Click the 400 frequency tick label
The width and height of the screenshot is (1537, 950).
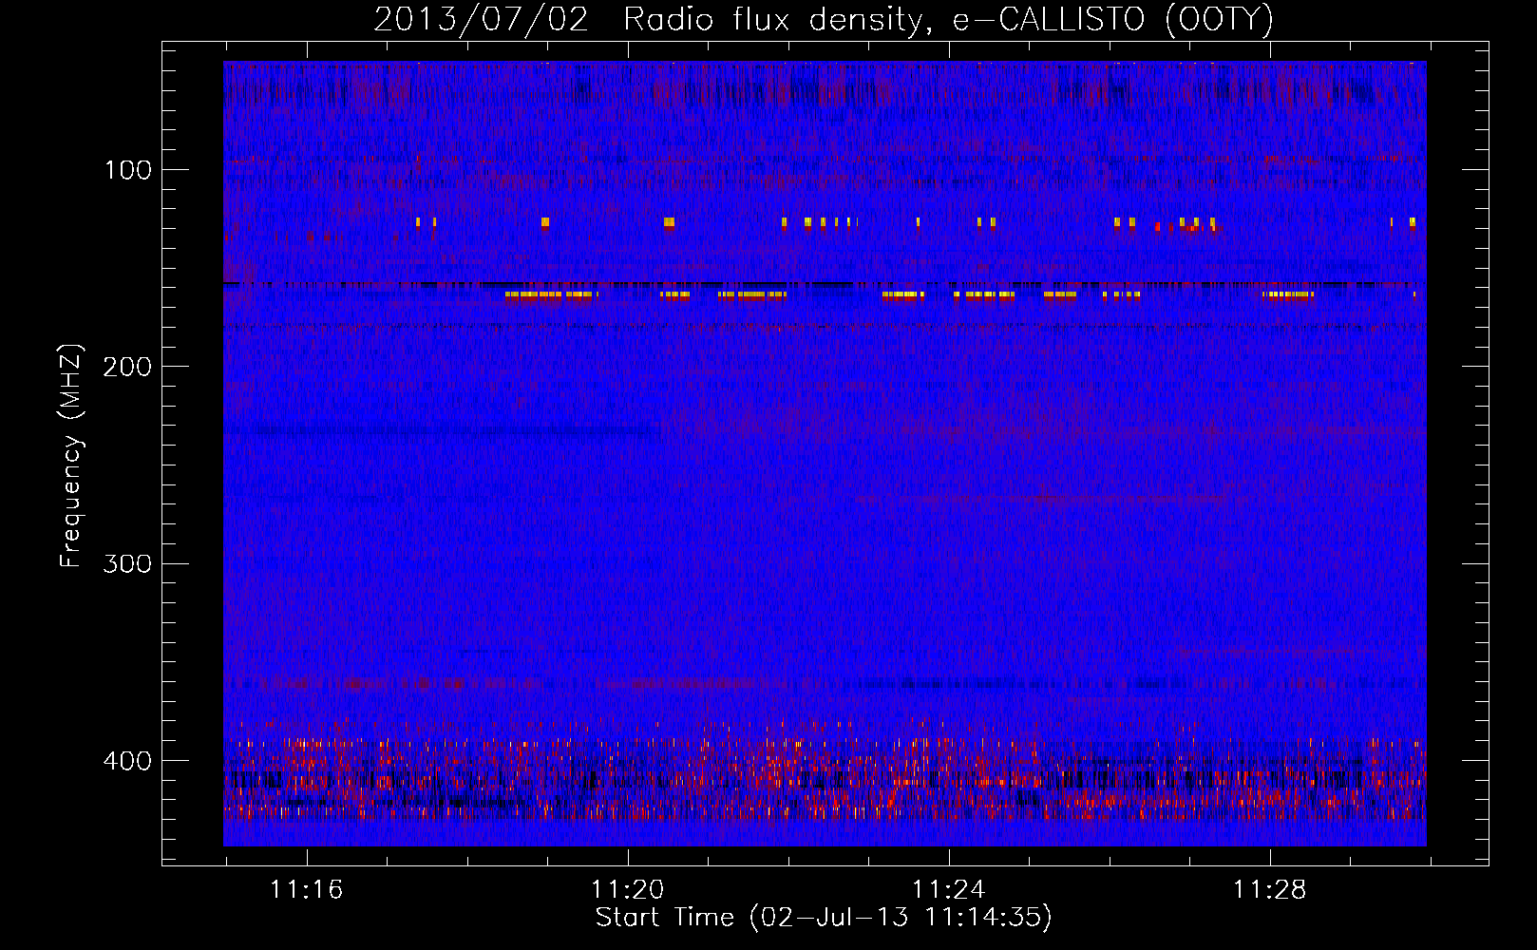128,761
